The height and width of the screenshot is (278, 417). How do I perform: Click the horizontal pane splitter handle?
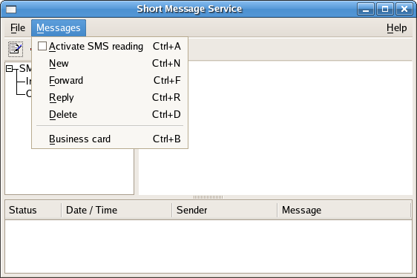[208, 197]
